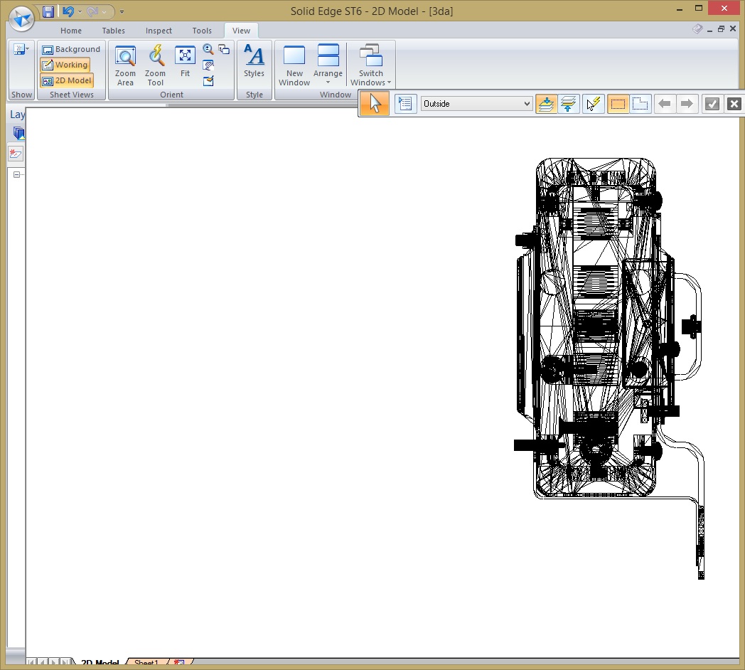Click the bottom small icon in the Orient group
Screen dimensions: 745x670
coord(208,81)
